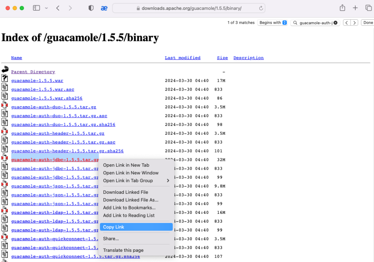Image resolution: width=374 pixels, height=262 pixels.
Task: Open guacamole-auth-header-1.5.5.tar.gz.sha256 link
Action: pyautogui.click(x=67, y=151)
